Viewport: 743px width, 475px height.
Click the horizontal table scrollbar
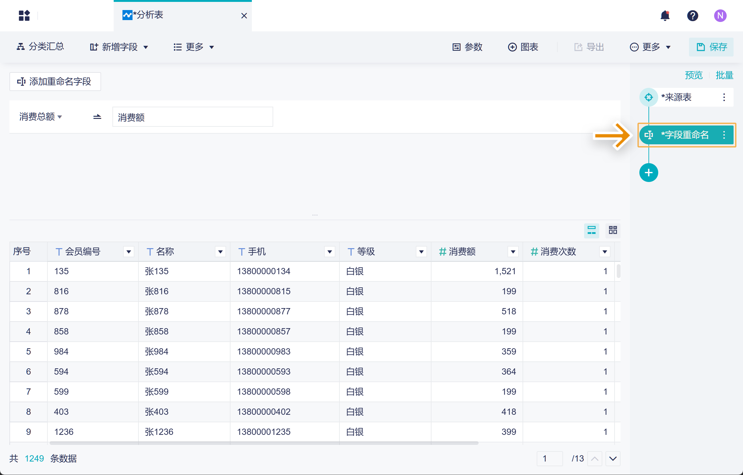tap(264, 443)
